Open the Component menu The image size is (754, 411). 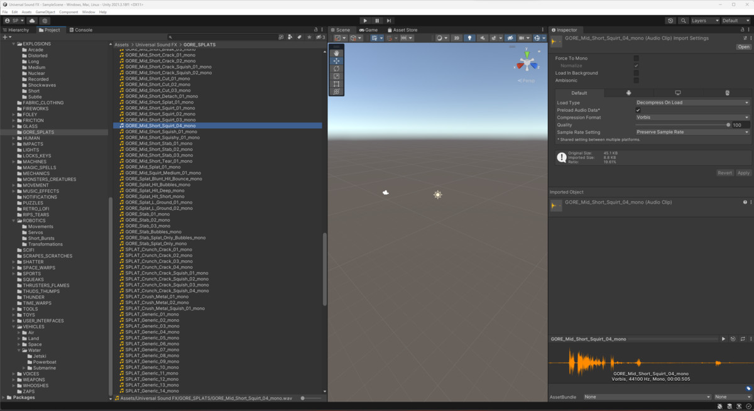tap(68, 12)
